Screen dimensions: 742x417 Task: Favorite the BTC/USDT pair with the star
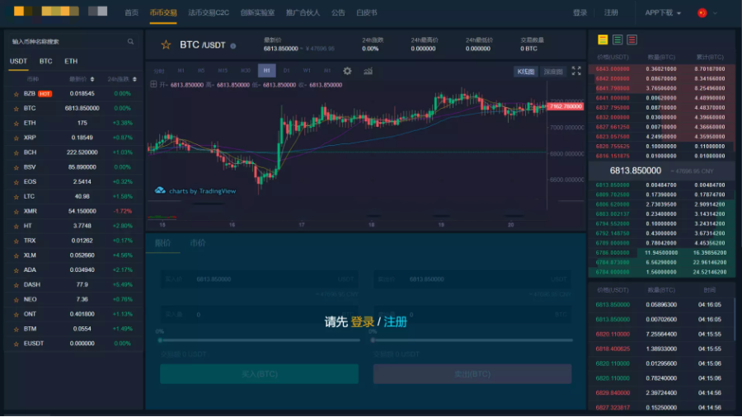166,45
